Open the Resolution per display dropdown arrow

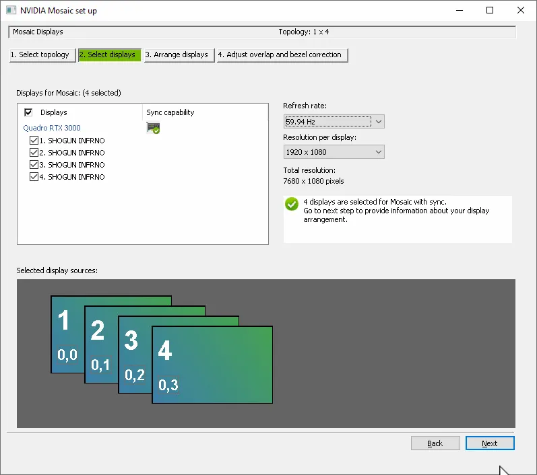click(379, 152)
